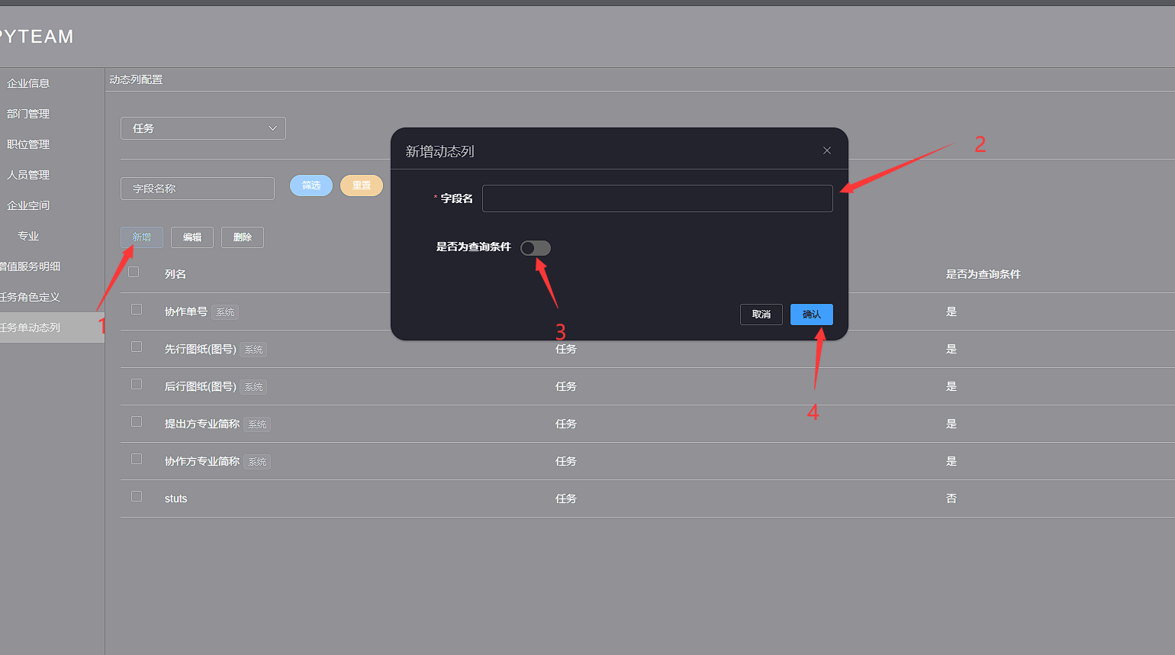The height and width of the screenshot is (655, 1175).
Task: Click the 新增 add button
Action: click(142, 237)
